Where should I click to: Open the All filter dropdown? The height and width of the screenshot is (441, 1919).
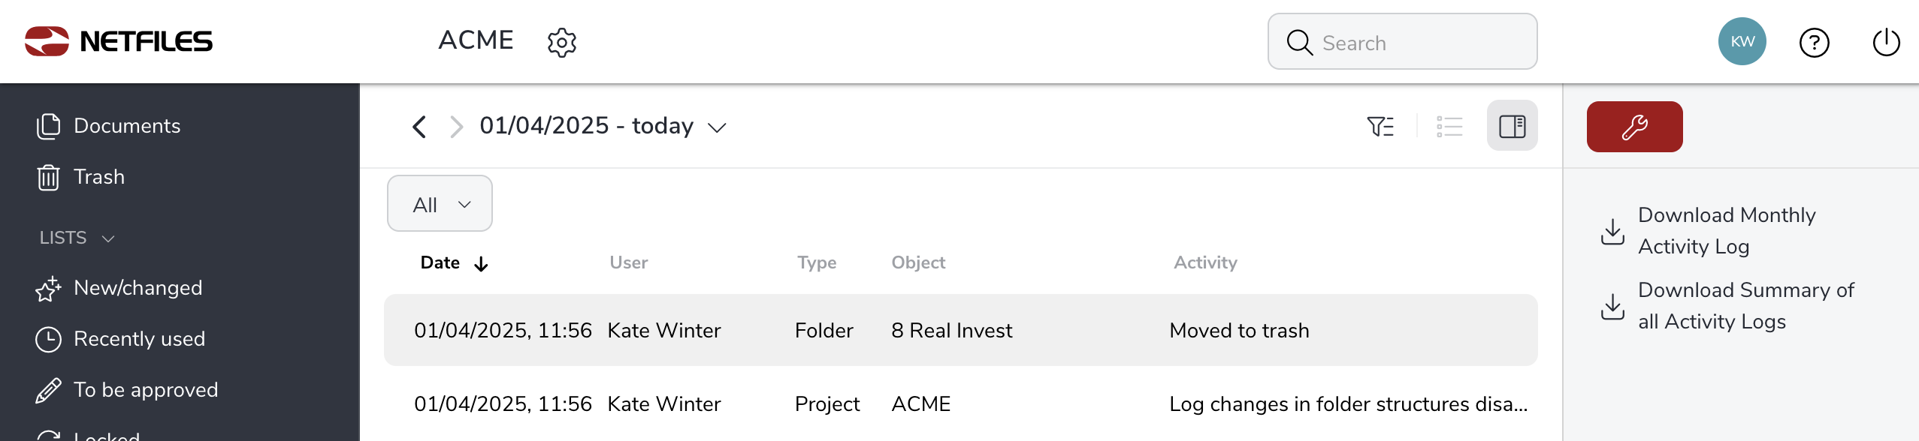pos(440,203)
